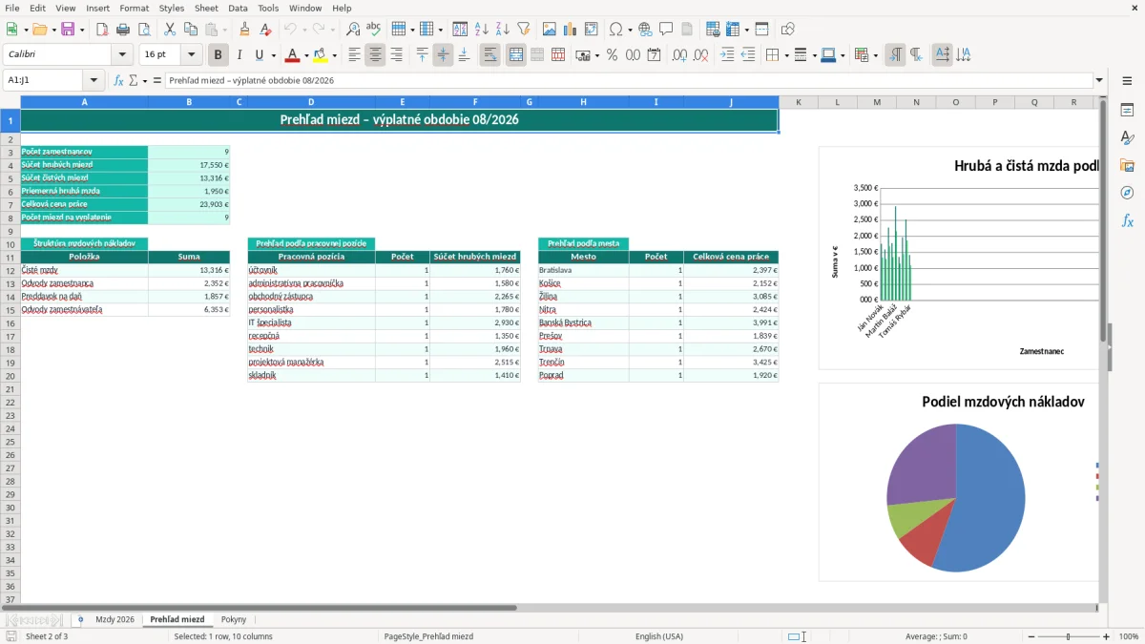Click the zoom in plus button
The height and width of the screenshot is (644, 1145).
1107,636
